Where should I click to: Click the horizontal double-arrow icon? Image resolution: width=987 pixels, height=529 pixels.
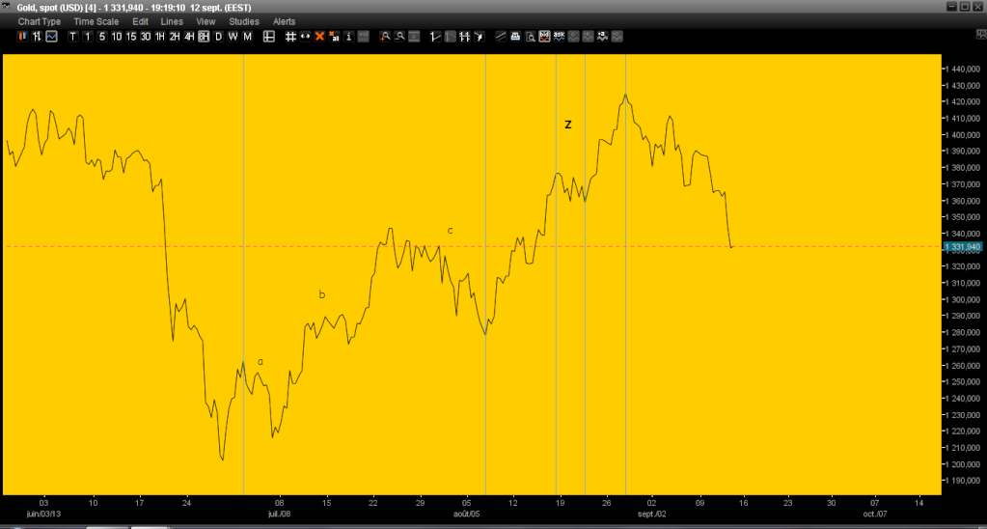click(305, 37)
